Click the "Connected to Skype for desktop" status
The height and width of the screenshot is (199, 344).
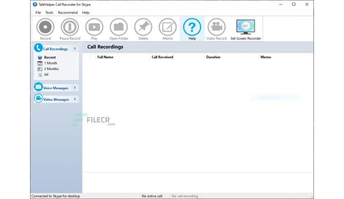[x=56, y=196]
